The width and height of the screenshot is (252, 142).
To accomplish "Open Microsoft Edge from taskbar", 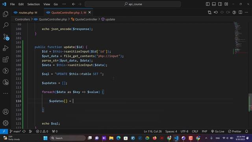I will [119, 138].
